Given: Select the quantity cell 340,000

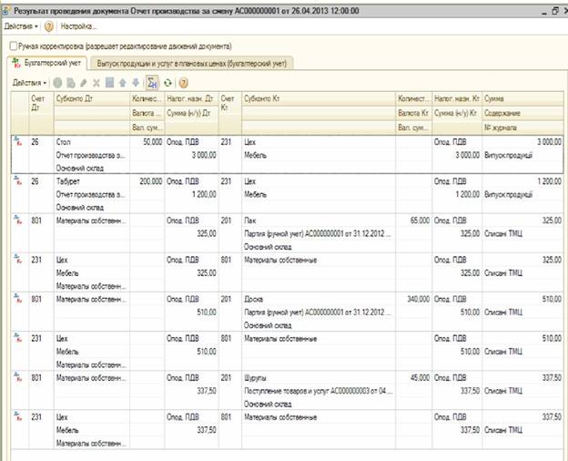Looking at the screenshot, I should click(x=413, y=299).
